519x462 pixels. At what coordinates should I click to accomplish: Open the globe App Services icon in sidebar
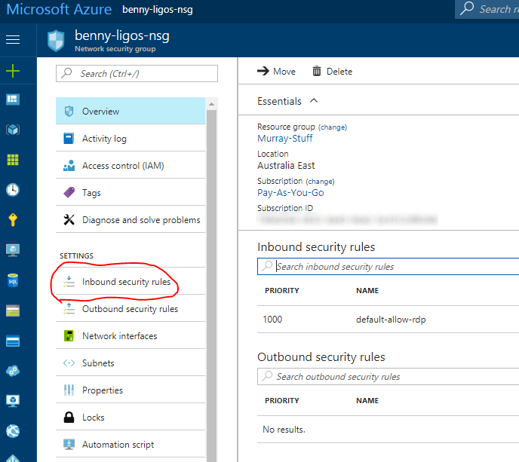coord(13,431)
